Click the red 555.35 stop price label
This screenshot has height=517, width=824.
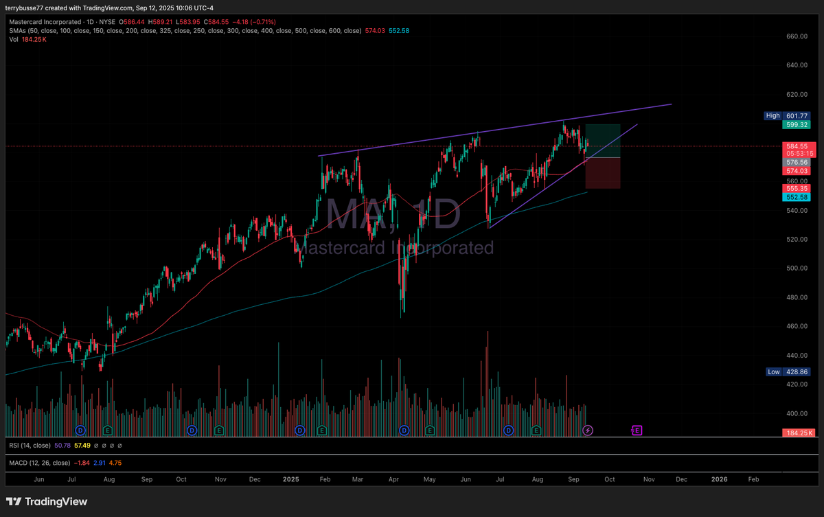tap(797, 188)
